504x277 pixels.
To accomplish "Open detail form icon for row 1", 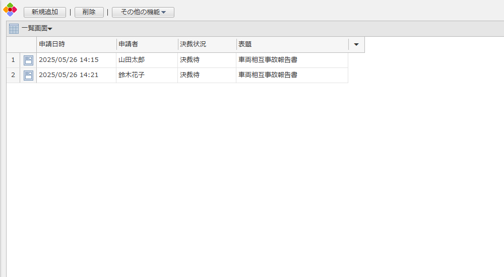I will pos(28,60).
